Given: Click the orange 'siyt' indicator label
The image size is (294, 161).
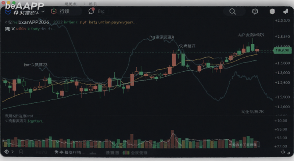Looking at the screenshot, I should click(x=83, y=22).
